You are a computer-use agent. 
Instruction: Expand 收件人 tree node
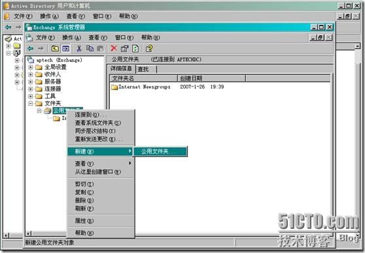click(31, 75)
